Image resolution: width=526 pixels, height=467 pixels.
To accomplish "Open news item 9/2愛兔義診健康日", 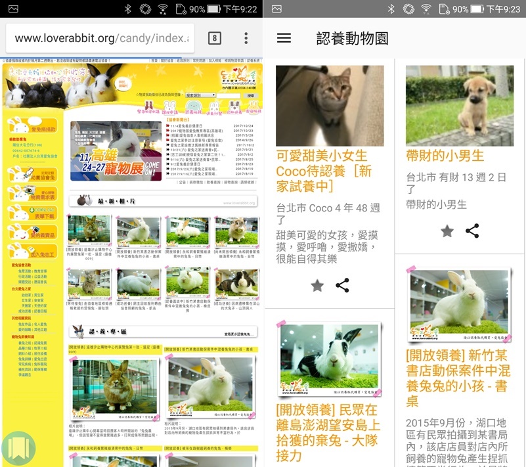I will click(185, 164).
